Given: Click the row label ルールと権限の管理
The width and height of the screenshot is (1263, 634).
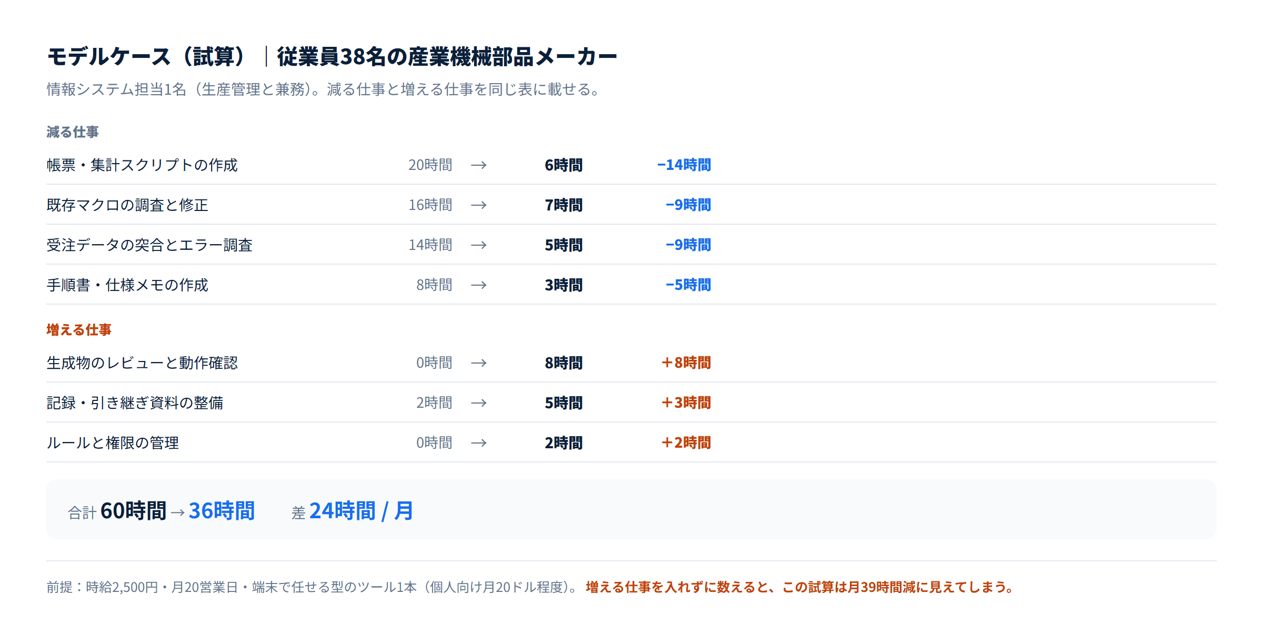Looking at the screenshot, I should [x=113, y=443].
